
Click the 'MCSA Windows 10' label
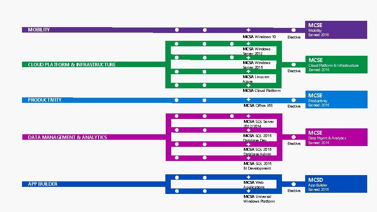coord(259,37)
